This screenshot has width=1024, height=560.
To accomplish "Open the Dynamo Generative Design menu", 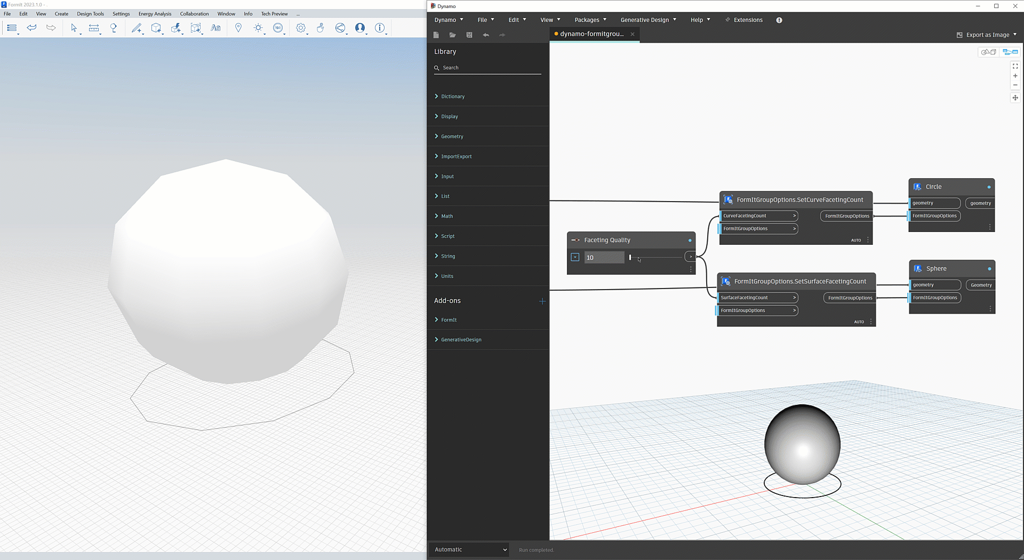I will [648, 20].
